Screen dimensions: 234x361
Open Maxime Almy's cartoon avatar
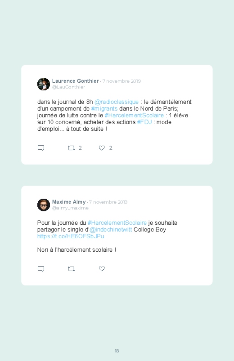pyautogui.click(x=44, y=205)
